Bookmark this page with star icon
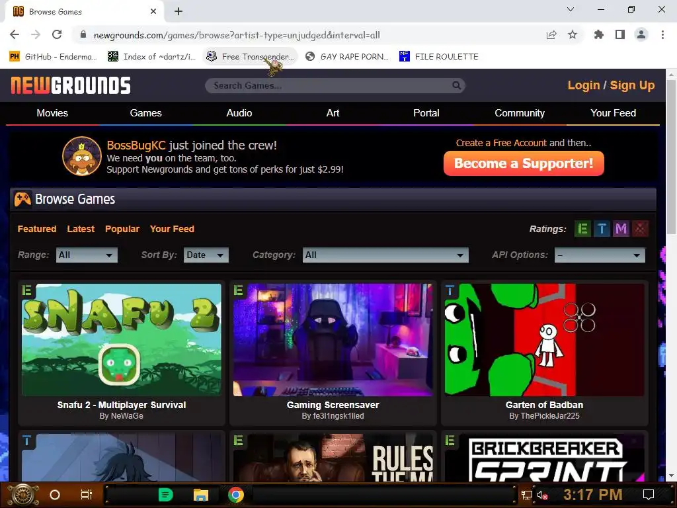677x508 pixels. 573,35
